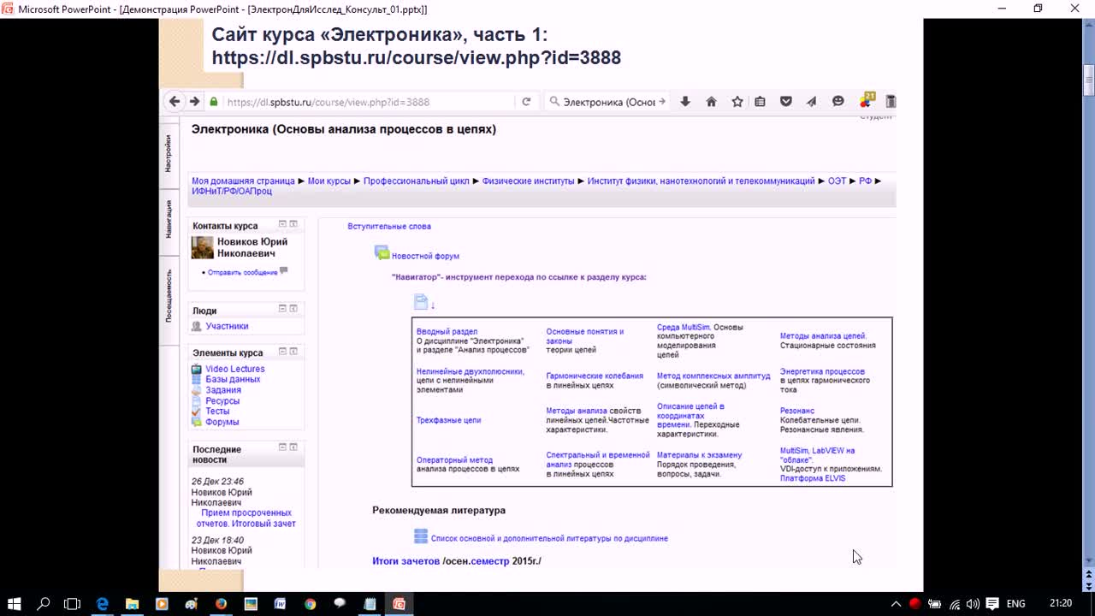
Task: Click the URL address bar
Action: coord(368,102)
